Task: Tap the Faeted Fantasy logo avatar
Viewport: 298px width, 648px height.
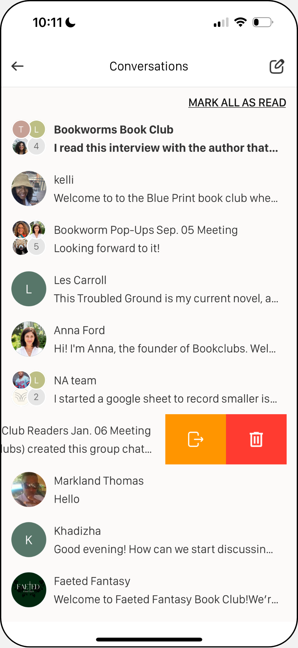Action: pyautogui.click(x=29, y=590)
